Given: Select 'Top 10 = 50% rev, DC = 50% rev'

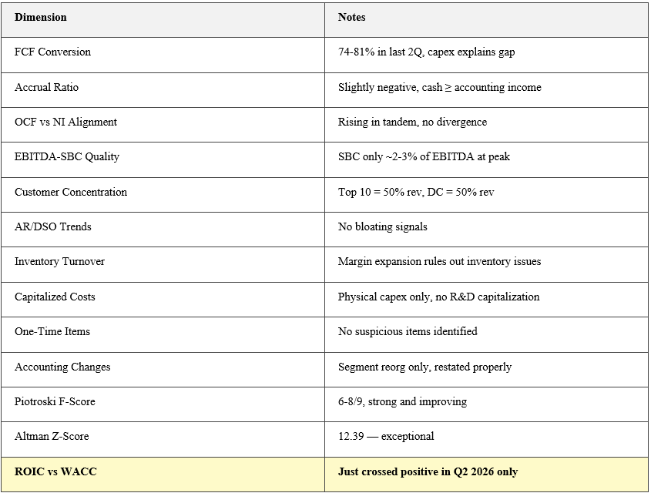Looking at the screenshot, I should coord(415,192).
